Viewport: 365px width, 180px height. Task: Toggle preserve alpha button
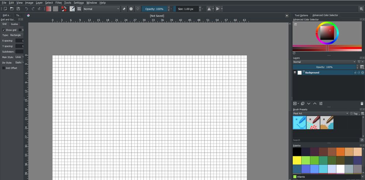pyautogui.click(x=131, y=9)
